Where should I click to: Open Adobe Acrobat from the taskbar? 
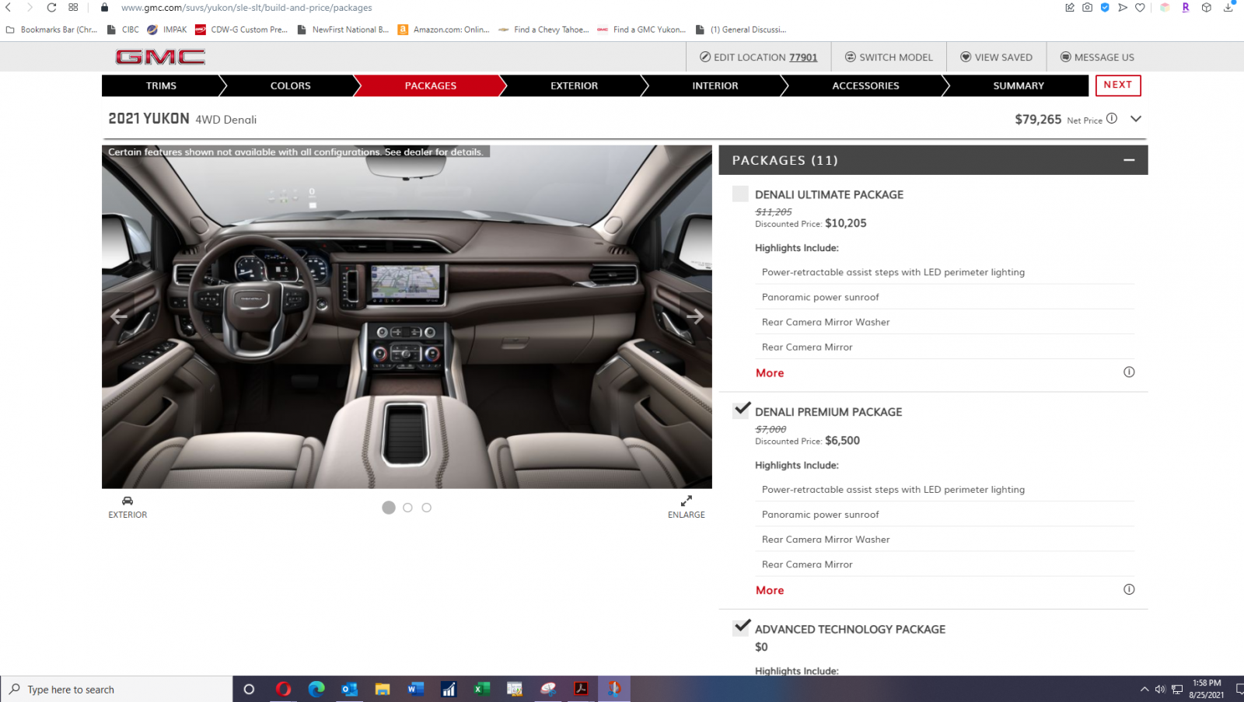pyautogui.click(x=581, y=689)
